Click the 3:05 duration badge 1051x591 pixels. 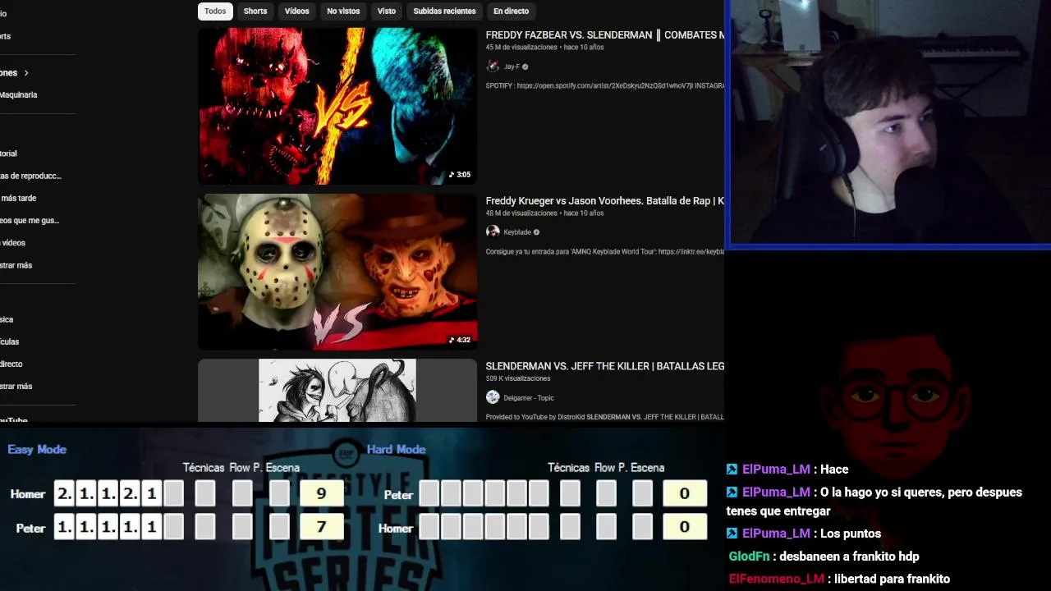click(x=460, y=175)
